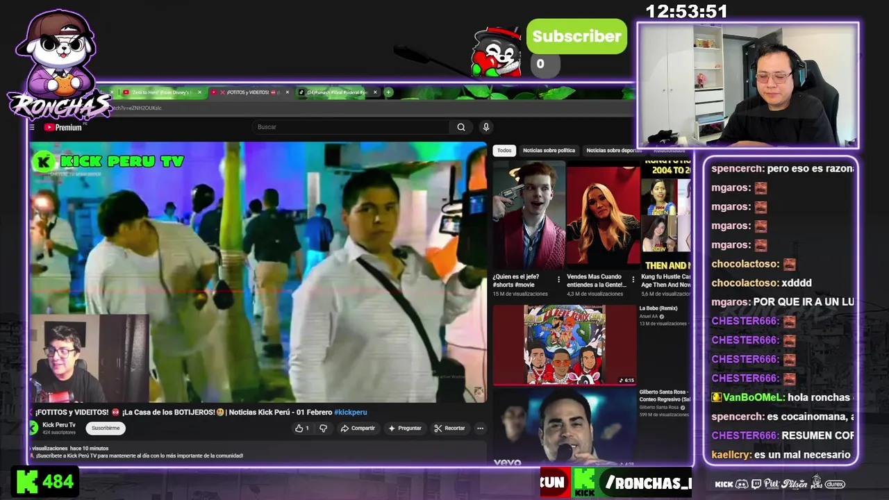Screen dimensions: 889x500
Task: Click the stream clock '12:53:51'
Action: point(686,12)
